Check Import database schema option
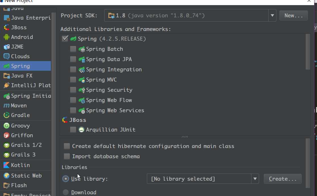Image resolution: width=317 pixels, height=196 pixels. 67,156
